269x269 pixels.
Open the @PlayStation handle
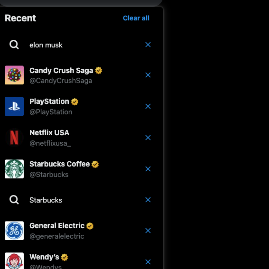[51, 112]
